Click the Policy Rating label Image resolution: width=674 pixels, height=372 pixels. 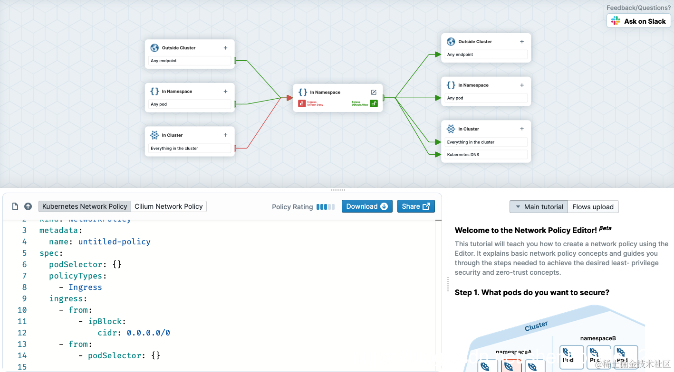(x=292, y=207)
